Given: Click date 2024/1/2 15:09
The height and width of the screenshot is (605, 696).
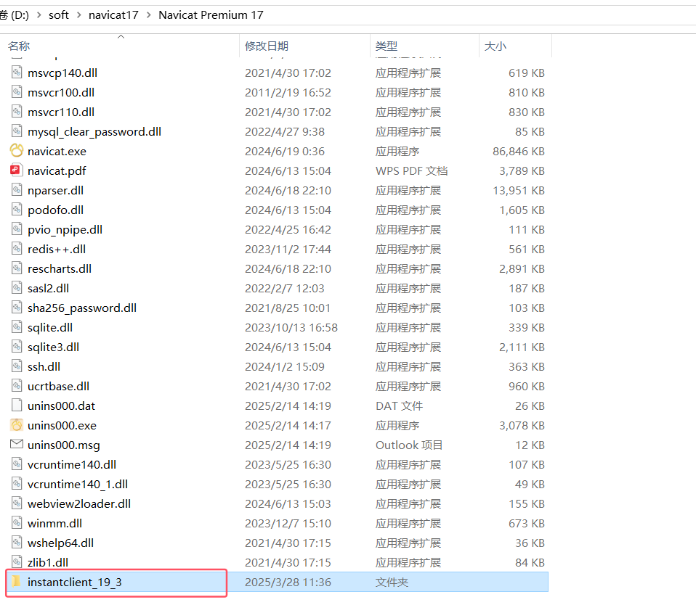Looking at the screenshot, I should [x=285, y=366].
